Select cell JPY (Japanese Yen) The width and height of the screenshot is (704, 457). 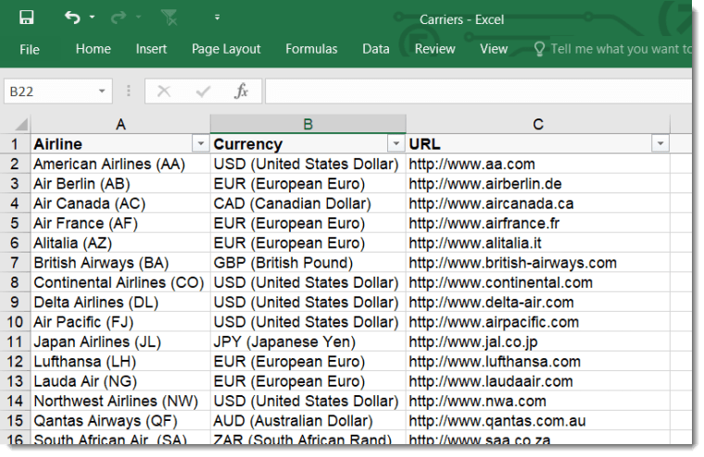point(308,341)
